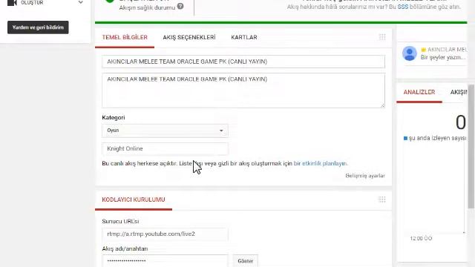The height and width of the screenshot is (267, 475).
Task: Click the KODLAYICI KURULUMU tab header
Action: [x=134, y=200]
